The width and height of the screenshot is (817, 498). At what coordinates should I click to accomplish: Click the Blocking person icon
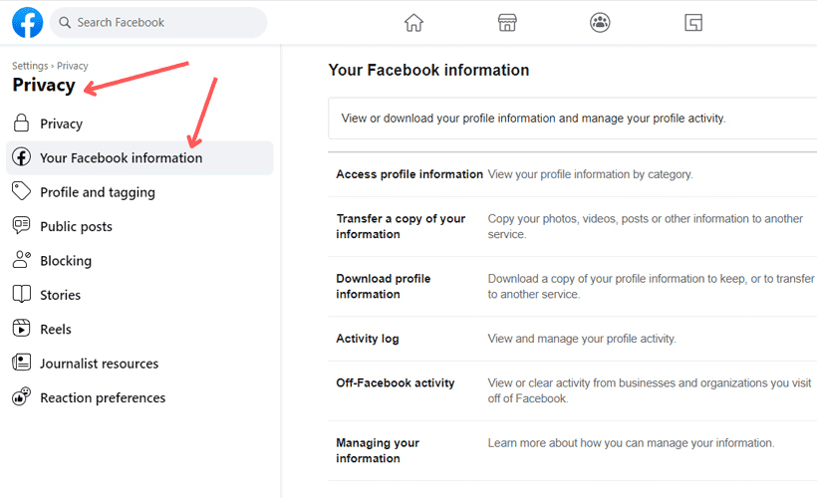tap(22, 261)
